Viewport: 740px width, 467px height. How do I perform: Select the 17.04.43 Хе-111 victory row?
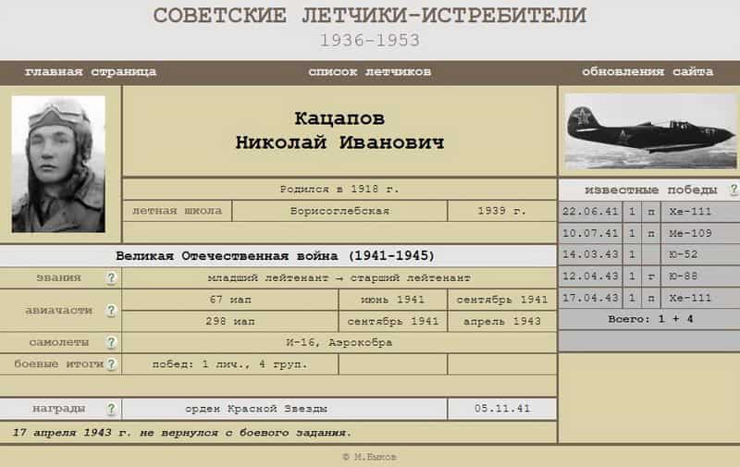tap(647, 298)
